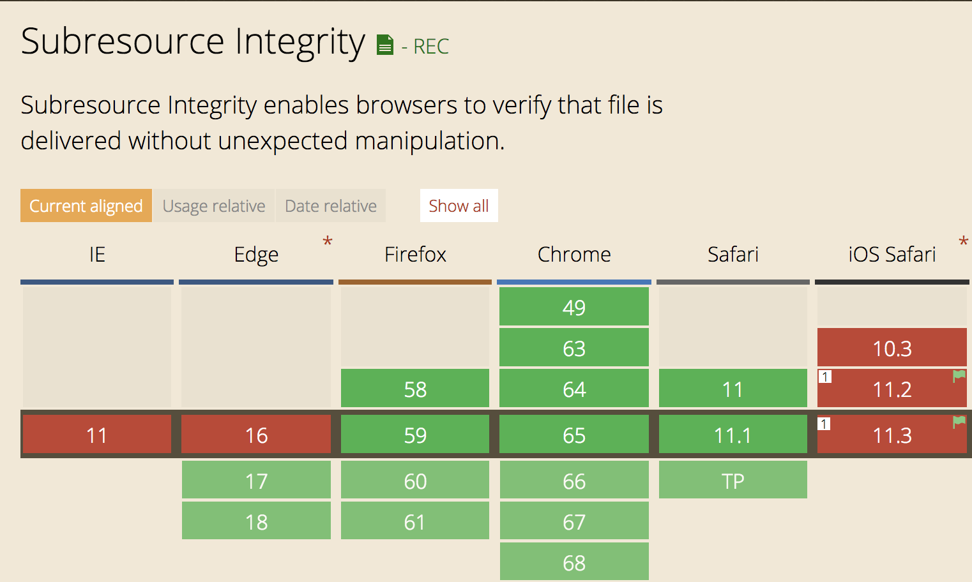Open the green spec document icon
The height and width of the screenshot is (582, 972).
(385, 45)
